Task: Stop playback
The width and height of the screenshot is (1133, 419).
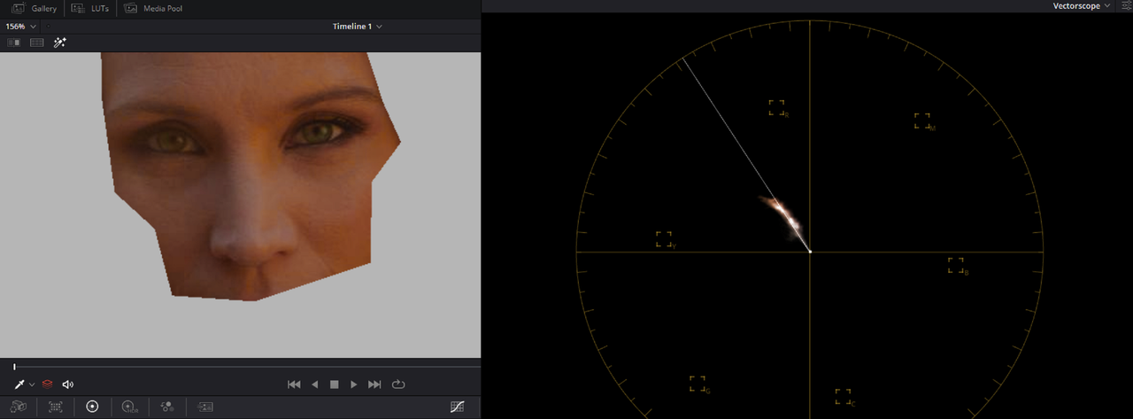Action: (x=335, y=384)
